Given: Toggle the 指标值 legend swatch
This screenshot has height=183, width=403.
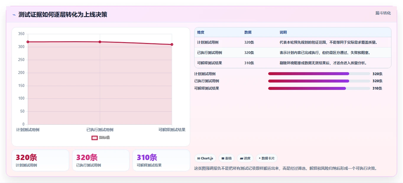Looking at the screenshot, I should pyautogui.click(x=95, y=138).
